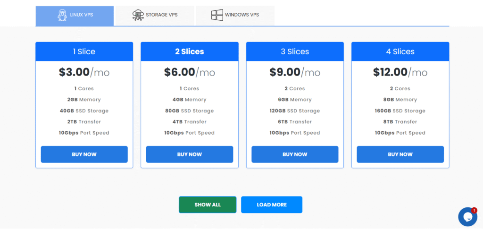Click the $3.00/mo price text

pos(84,72)
